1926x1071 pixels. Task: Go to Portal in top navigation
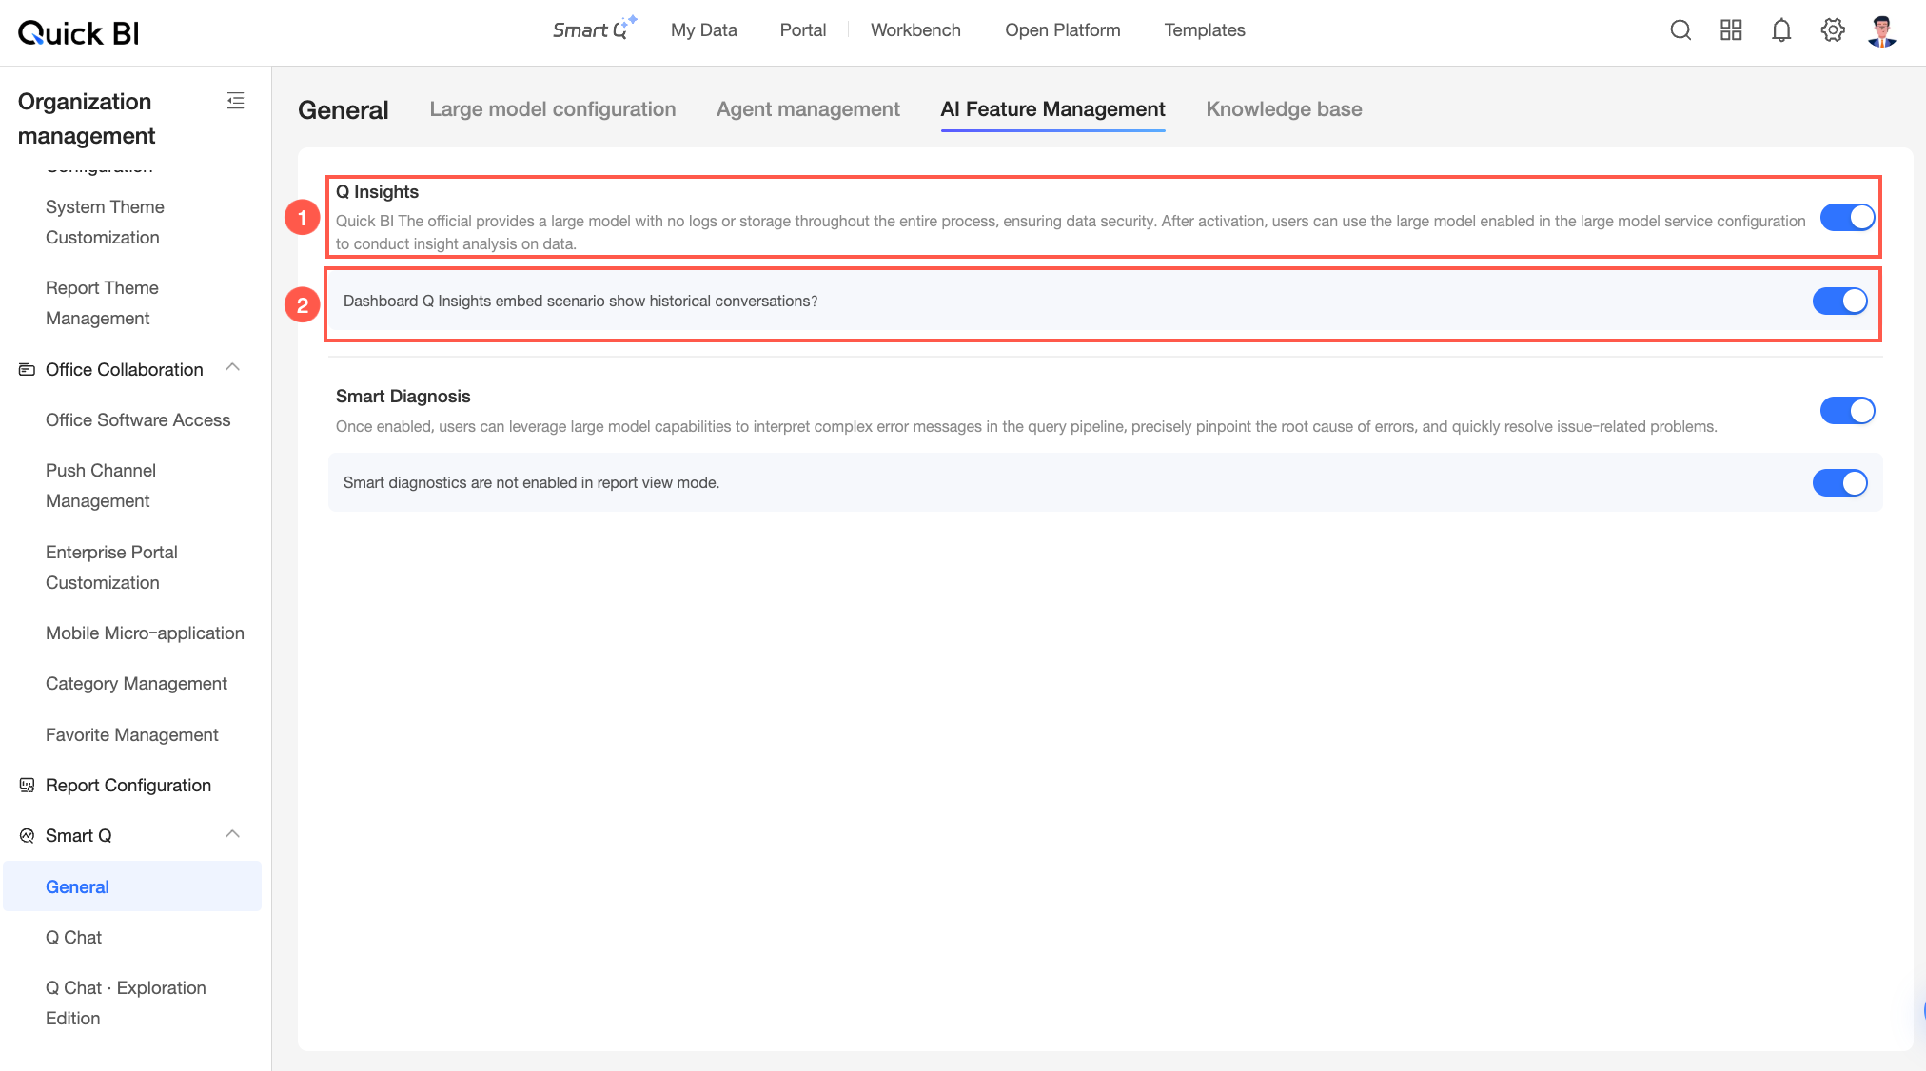pyautogui.click(x=803, y=30)
